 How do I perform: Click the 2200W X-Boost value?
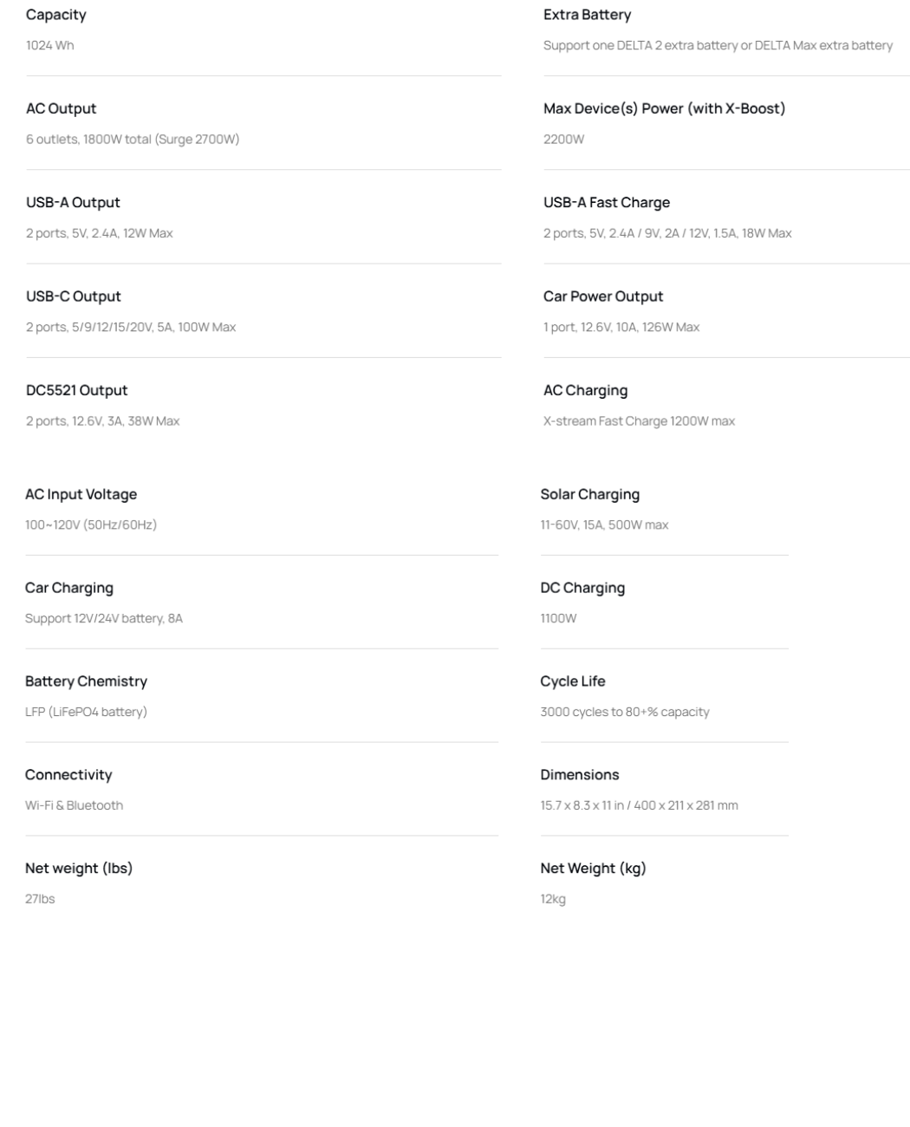[x=563, y=139]
